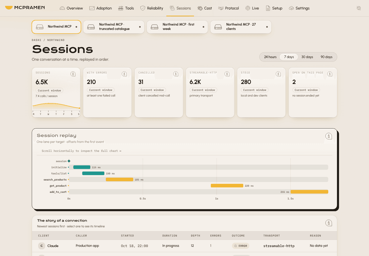This screenshot has height=256, width=369.
Task: Open the Overview page
Action: coord(71,8)
